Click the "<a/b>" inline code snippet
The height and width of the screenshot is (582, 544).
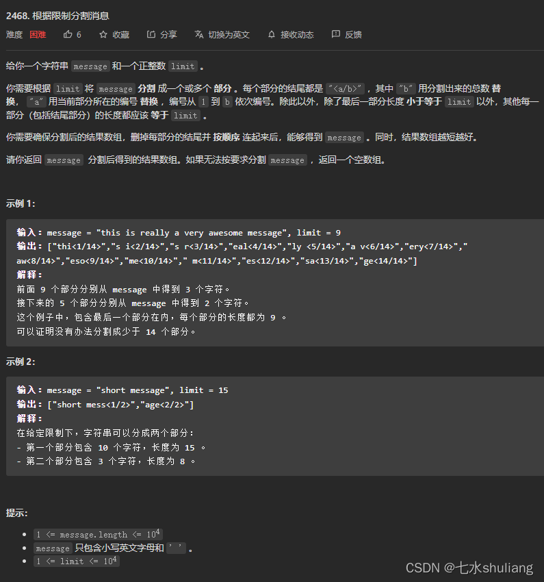coord(345,89)
